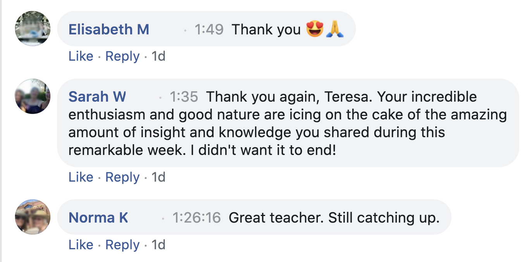Open the 1d permalink under Norma's comment
This screenshot has height=262, width=531.
158,245
